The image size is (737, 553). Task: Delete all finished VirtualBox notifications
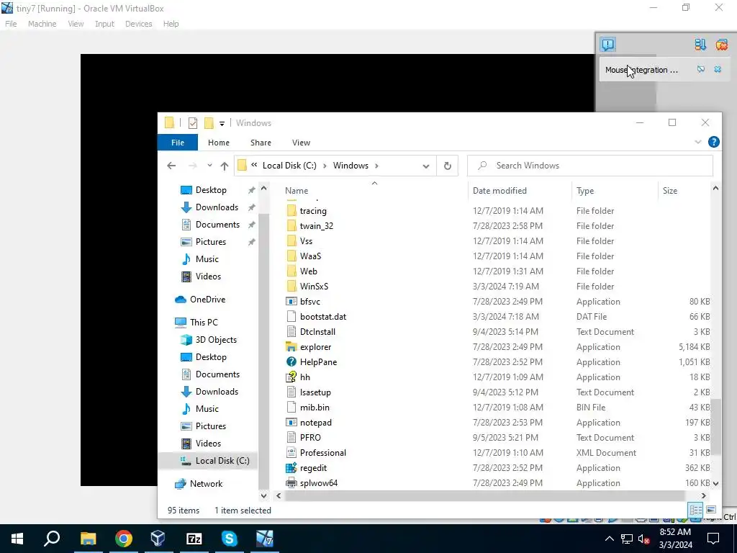721,45
